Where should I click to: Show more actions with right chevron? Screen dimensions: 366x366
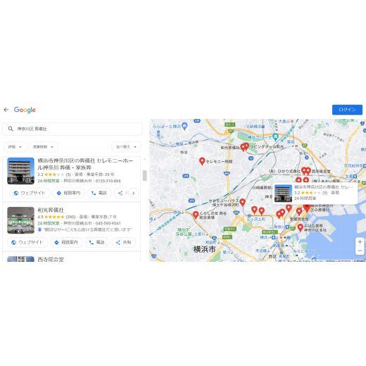(134, 193)
